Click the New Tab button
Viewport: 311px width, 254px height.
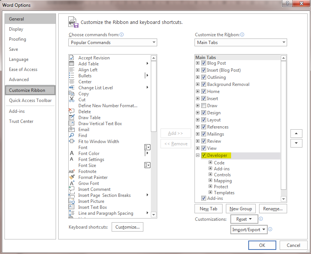(208, 209)
